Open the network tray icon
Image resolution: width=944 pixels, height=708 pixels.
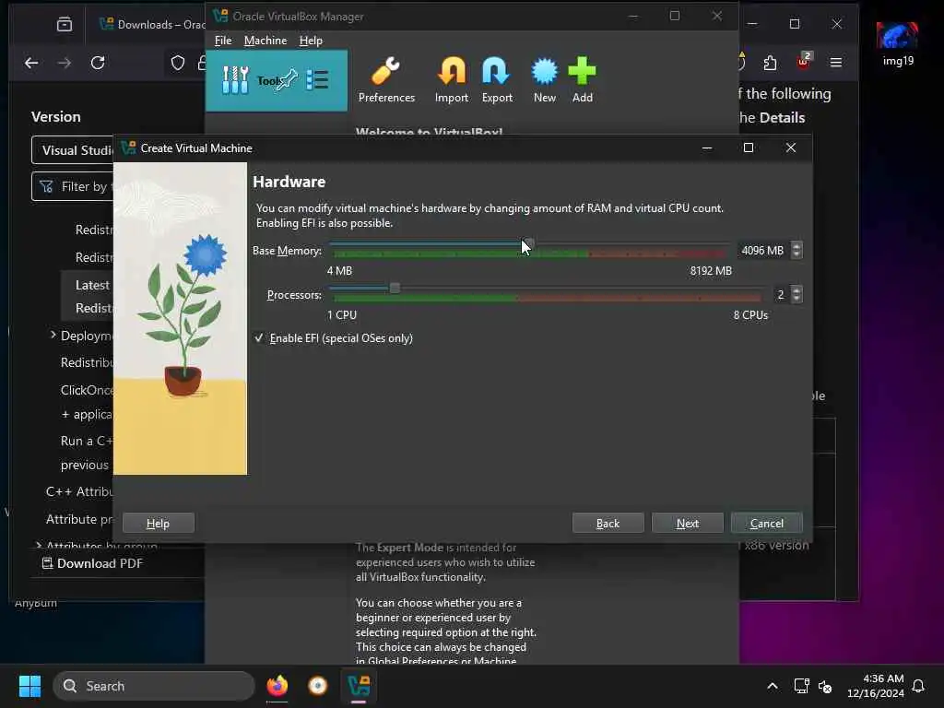801,686
